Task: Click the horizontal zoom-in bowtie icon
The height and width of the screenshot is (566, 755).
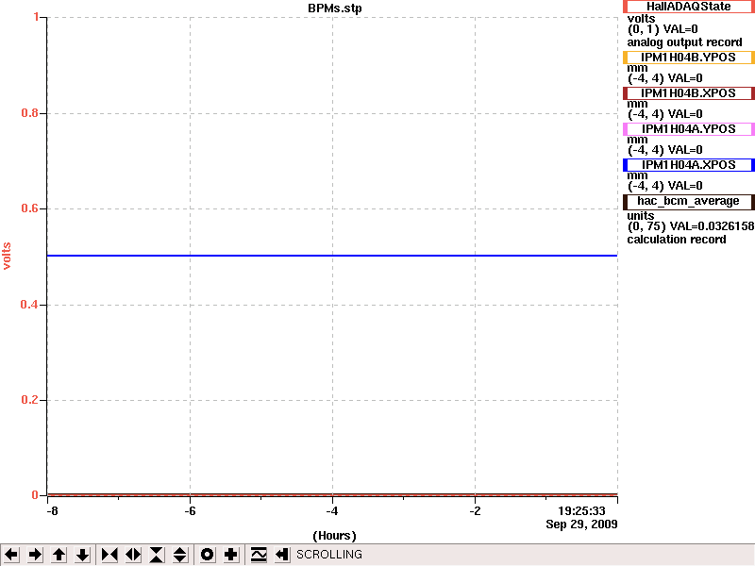Action: coord(109,555)
